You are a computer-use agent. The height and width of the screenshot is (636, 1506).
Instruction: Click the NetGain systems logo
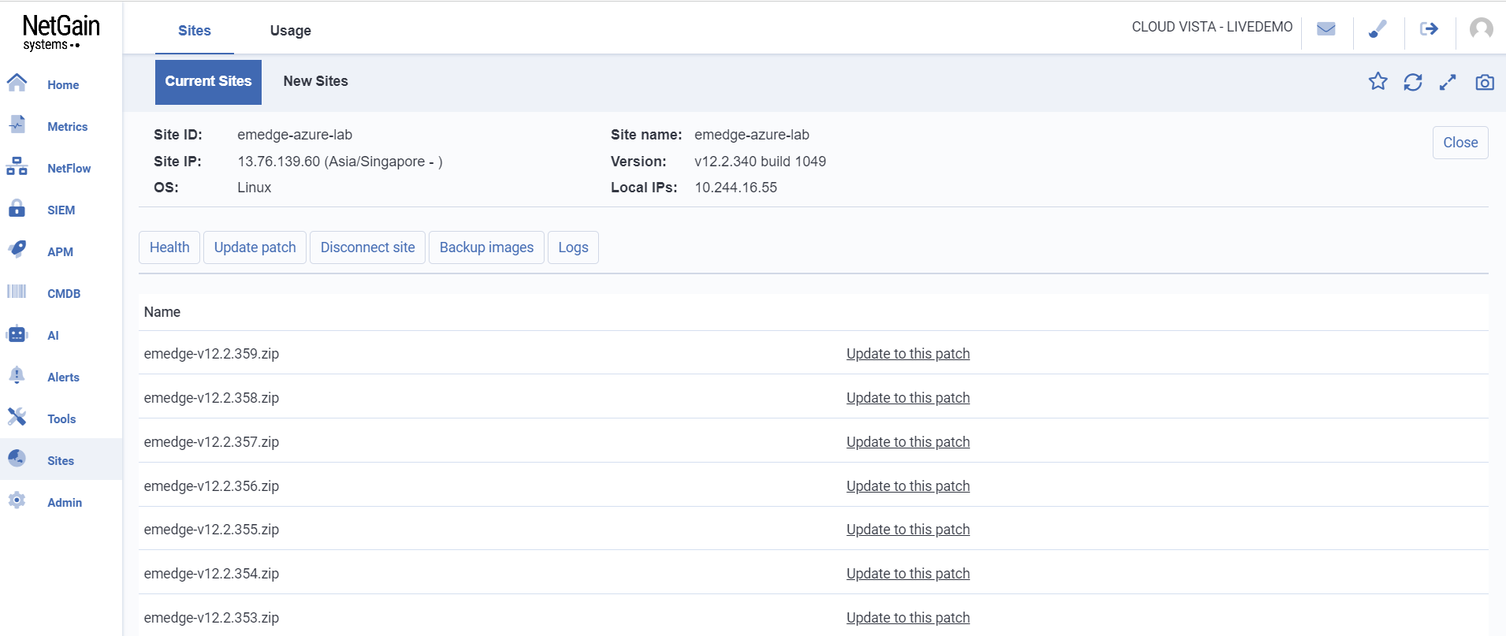[61, 32]
